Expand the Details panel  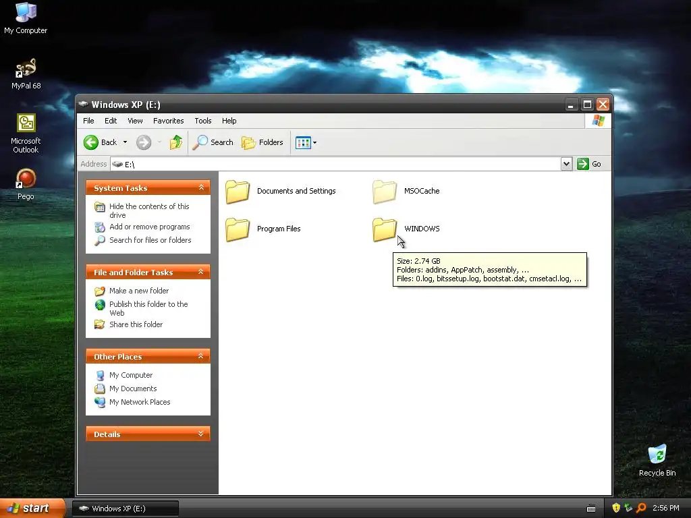201,434
